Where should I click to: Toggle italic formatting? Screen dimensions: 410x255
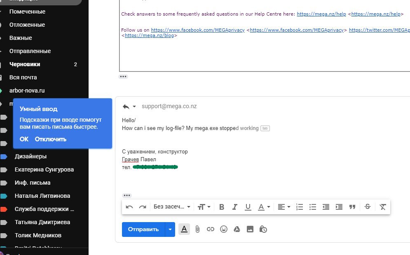click(235, 207)
